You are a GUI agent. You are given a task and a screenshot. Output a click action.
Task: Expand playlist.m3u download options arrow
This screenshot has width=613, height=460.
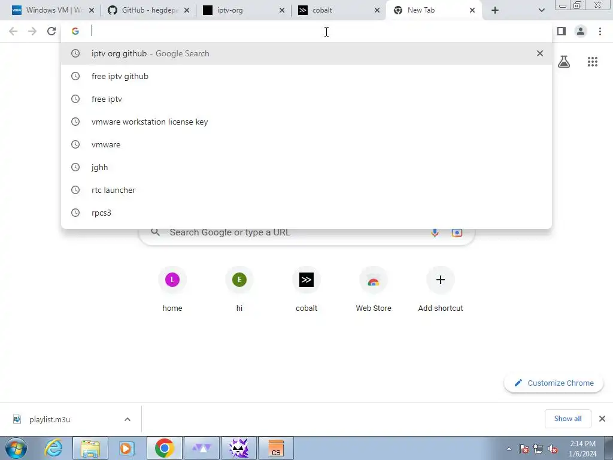[128, 419]
